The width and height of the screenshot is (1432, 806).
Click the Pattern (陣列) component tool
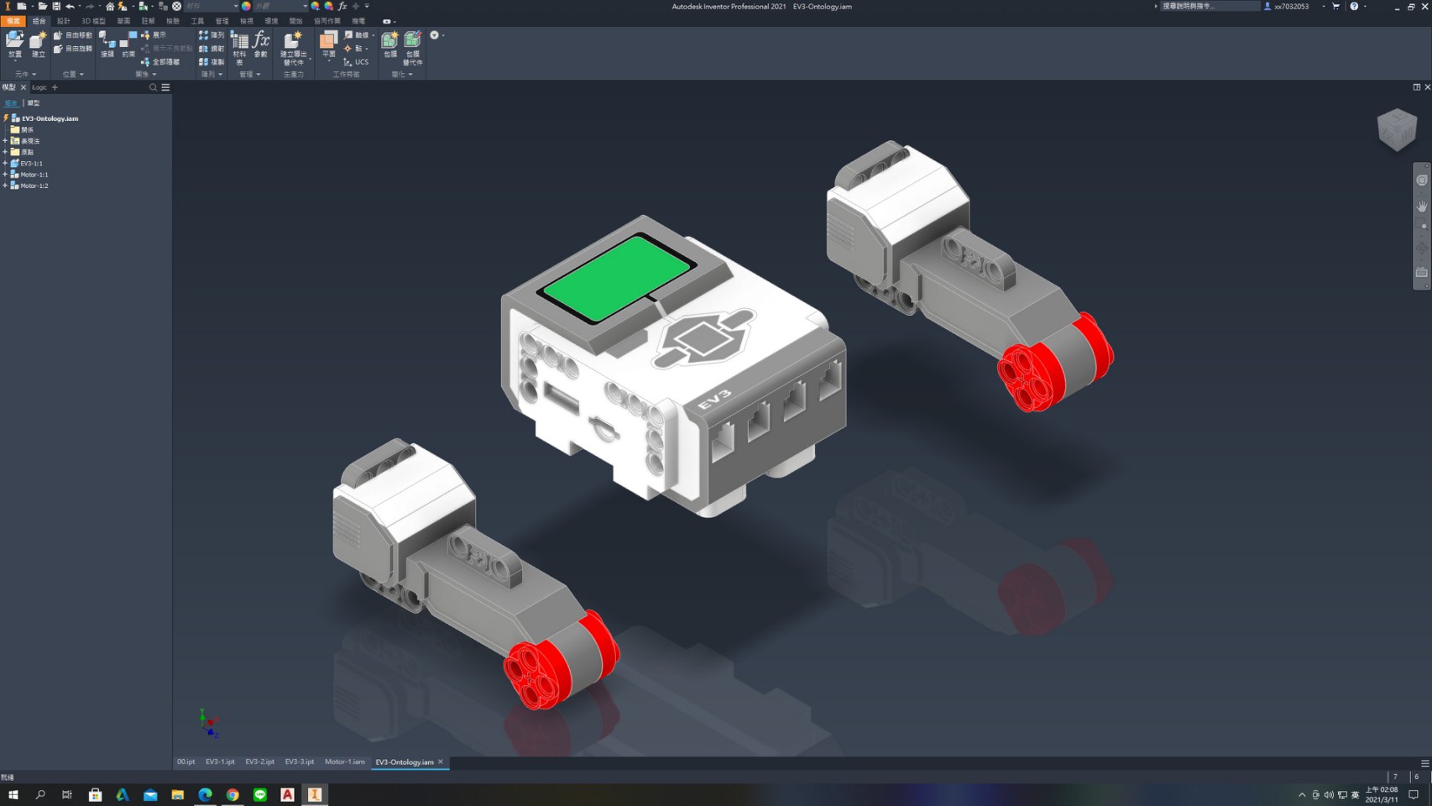pos(212,35)
